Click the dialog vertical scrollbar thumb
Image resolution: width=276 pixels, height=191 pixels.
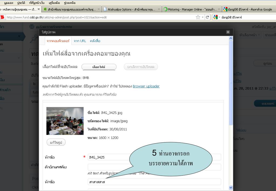[231, 83]
